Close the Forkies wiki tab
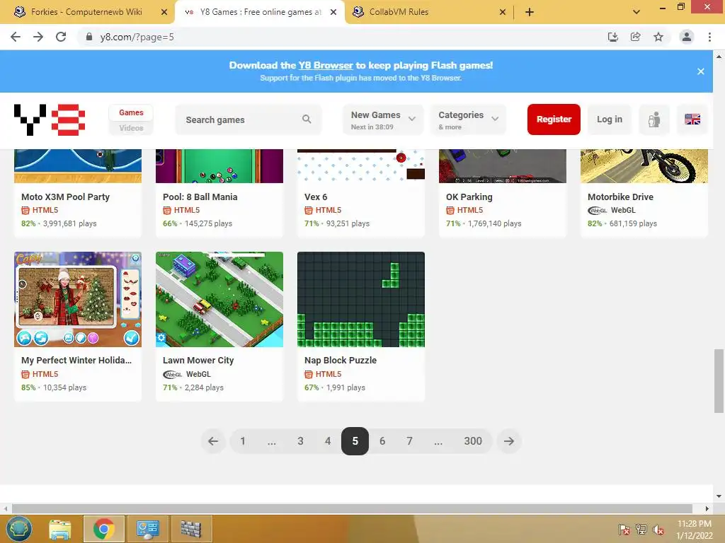 (x=164, y=12)
